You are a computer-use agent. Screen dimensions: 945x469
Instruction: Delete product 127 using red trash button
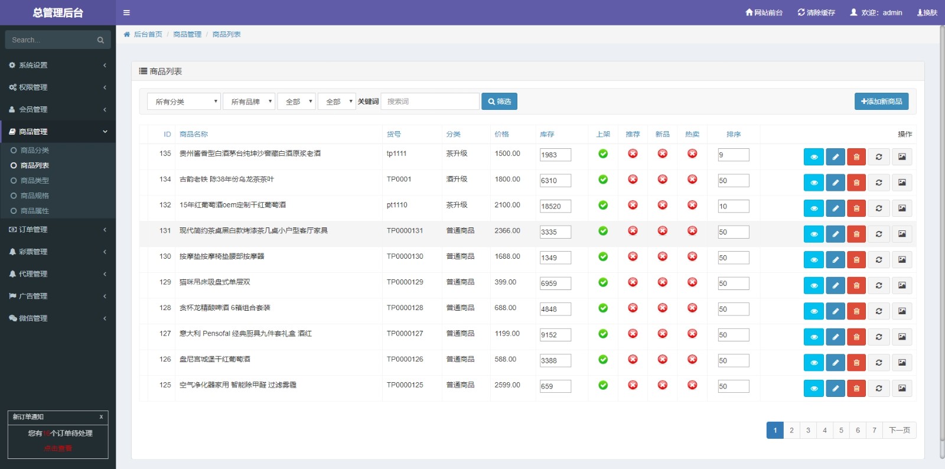(856, 337)
